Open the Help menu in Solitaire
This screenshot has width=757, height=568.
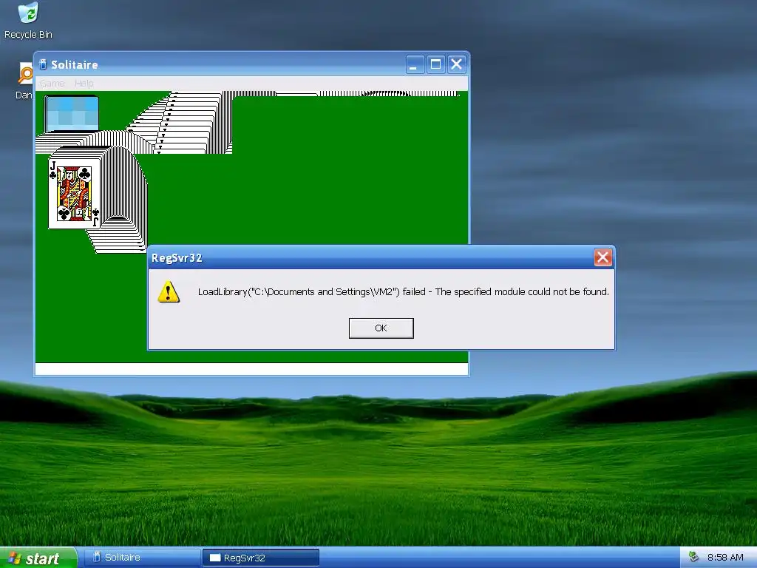[x=84, y=84]
